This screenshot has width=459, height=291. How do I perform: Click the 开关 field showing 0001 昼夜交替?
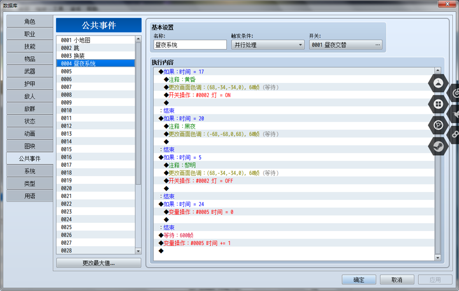[345, 45]
